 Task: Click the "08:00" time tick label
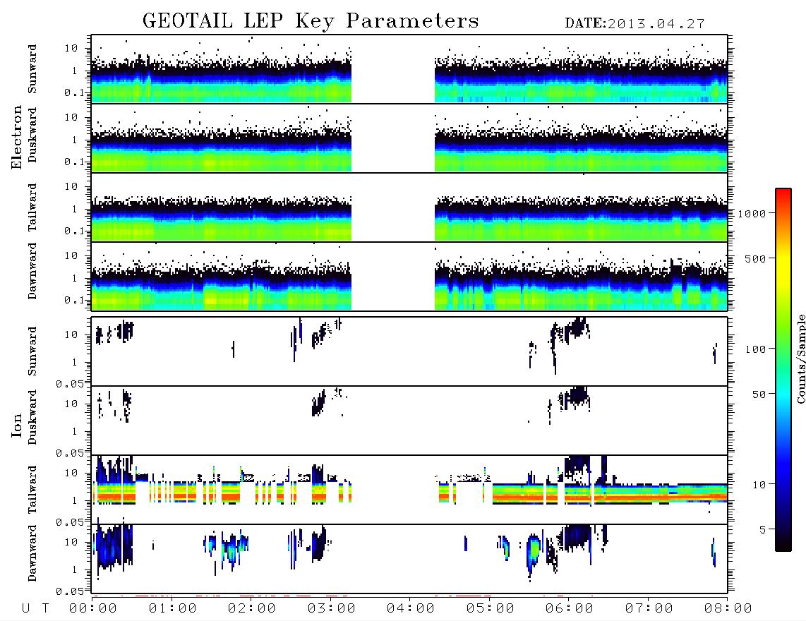pos(728,609)
